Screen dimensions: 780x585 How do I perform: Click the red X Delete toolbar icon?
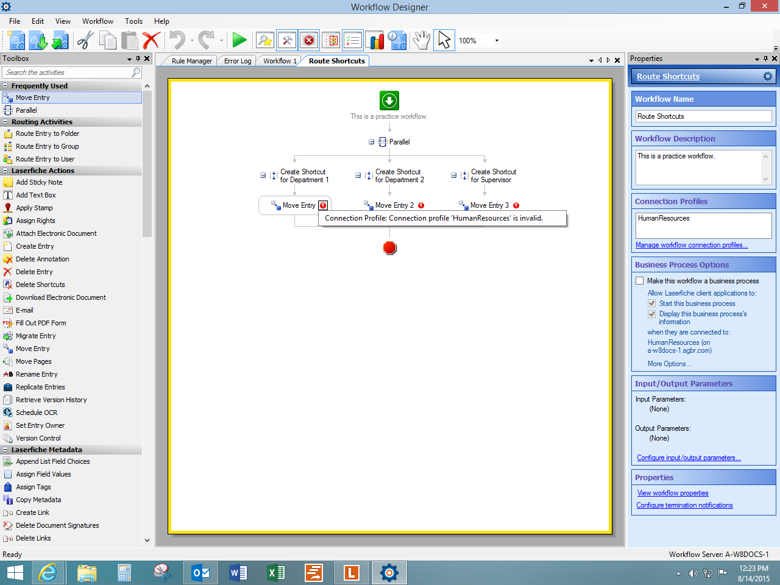pos(151,41)
